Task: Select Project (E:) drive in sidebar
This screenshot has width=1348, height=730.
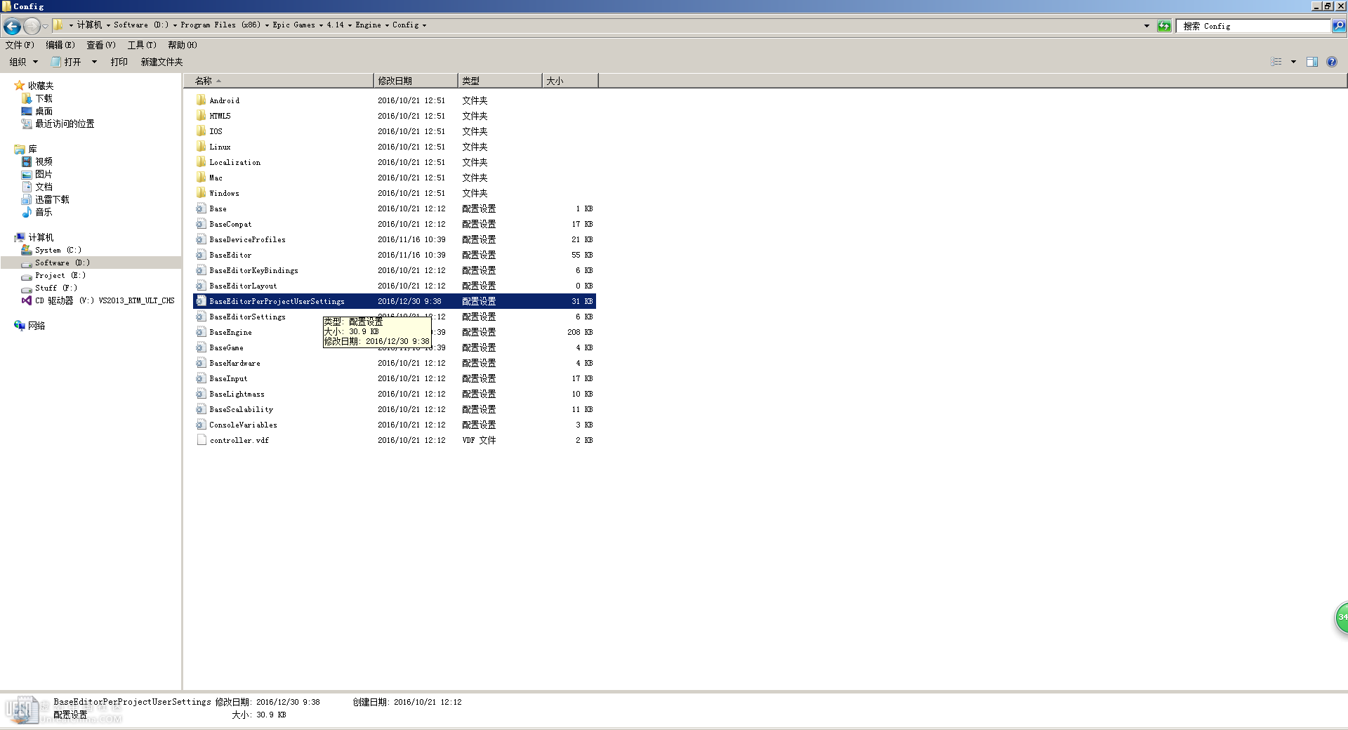Action: point(60,275)
